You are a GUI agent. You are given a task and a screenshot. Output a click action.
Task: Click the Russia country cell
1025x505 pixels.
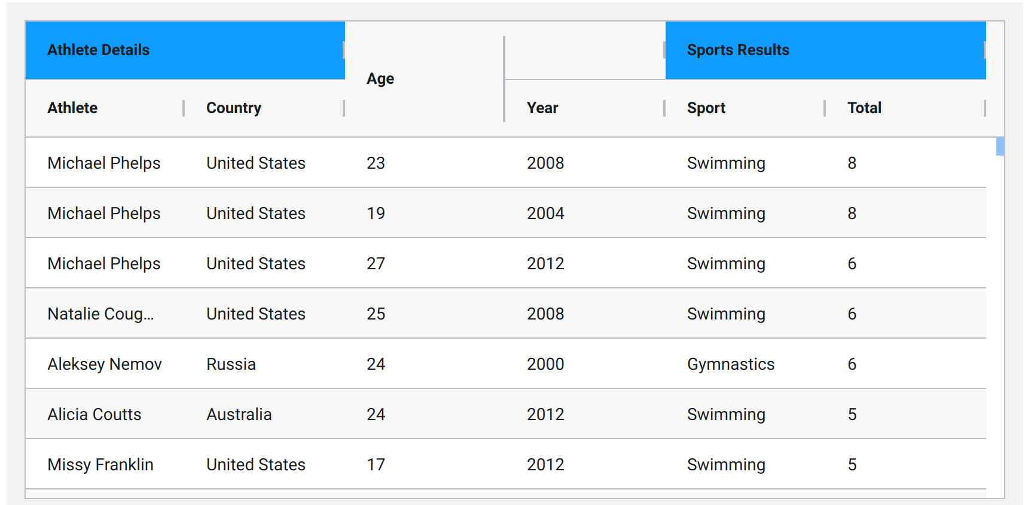click(231, 364)
